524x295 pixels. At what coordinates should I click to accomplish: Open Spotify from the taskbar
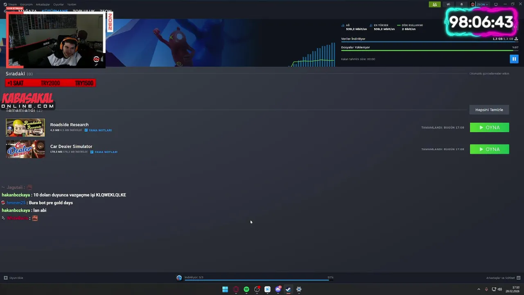point(246,289)
